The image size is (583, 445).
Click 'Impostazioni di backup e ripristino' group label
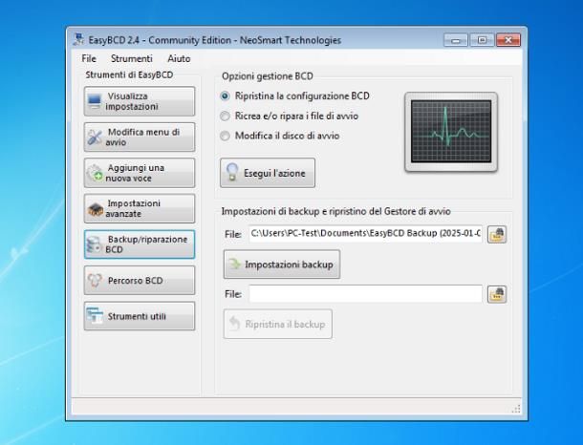[x=335, y=211]
